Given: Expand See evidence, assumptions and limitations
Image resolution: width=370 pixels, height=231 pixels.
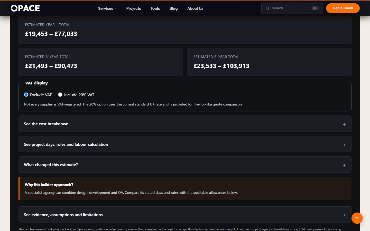Looking at the screenshot, I should click(x=185, y=215).
